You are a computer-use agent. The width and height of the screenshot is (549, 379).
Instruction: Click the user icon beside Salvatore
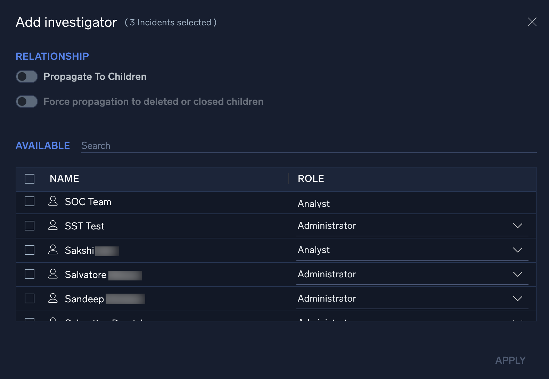[53, 274]
